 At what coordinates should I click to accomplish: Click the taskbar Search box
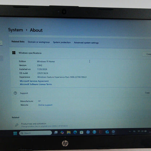pyautogui.click(x=36, y=133)
